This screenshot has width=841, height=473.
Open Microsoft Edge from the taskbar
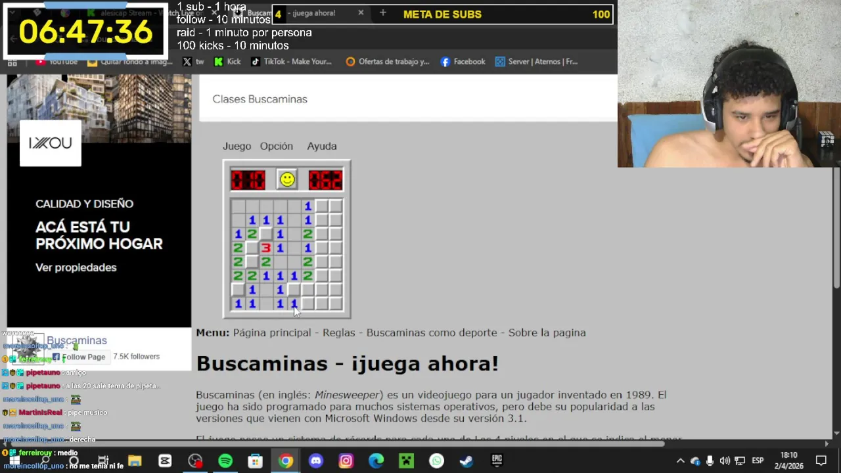point(376,461)
